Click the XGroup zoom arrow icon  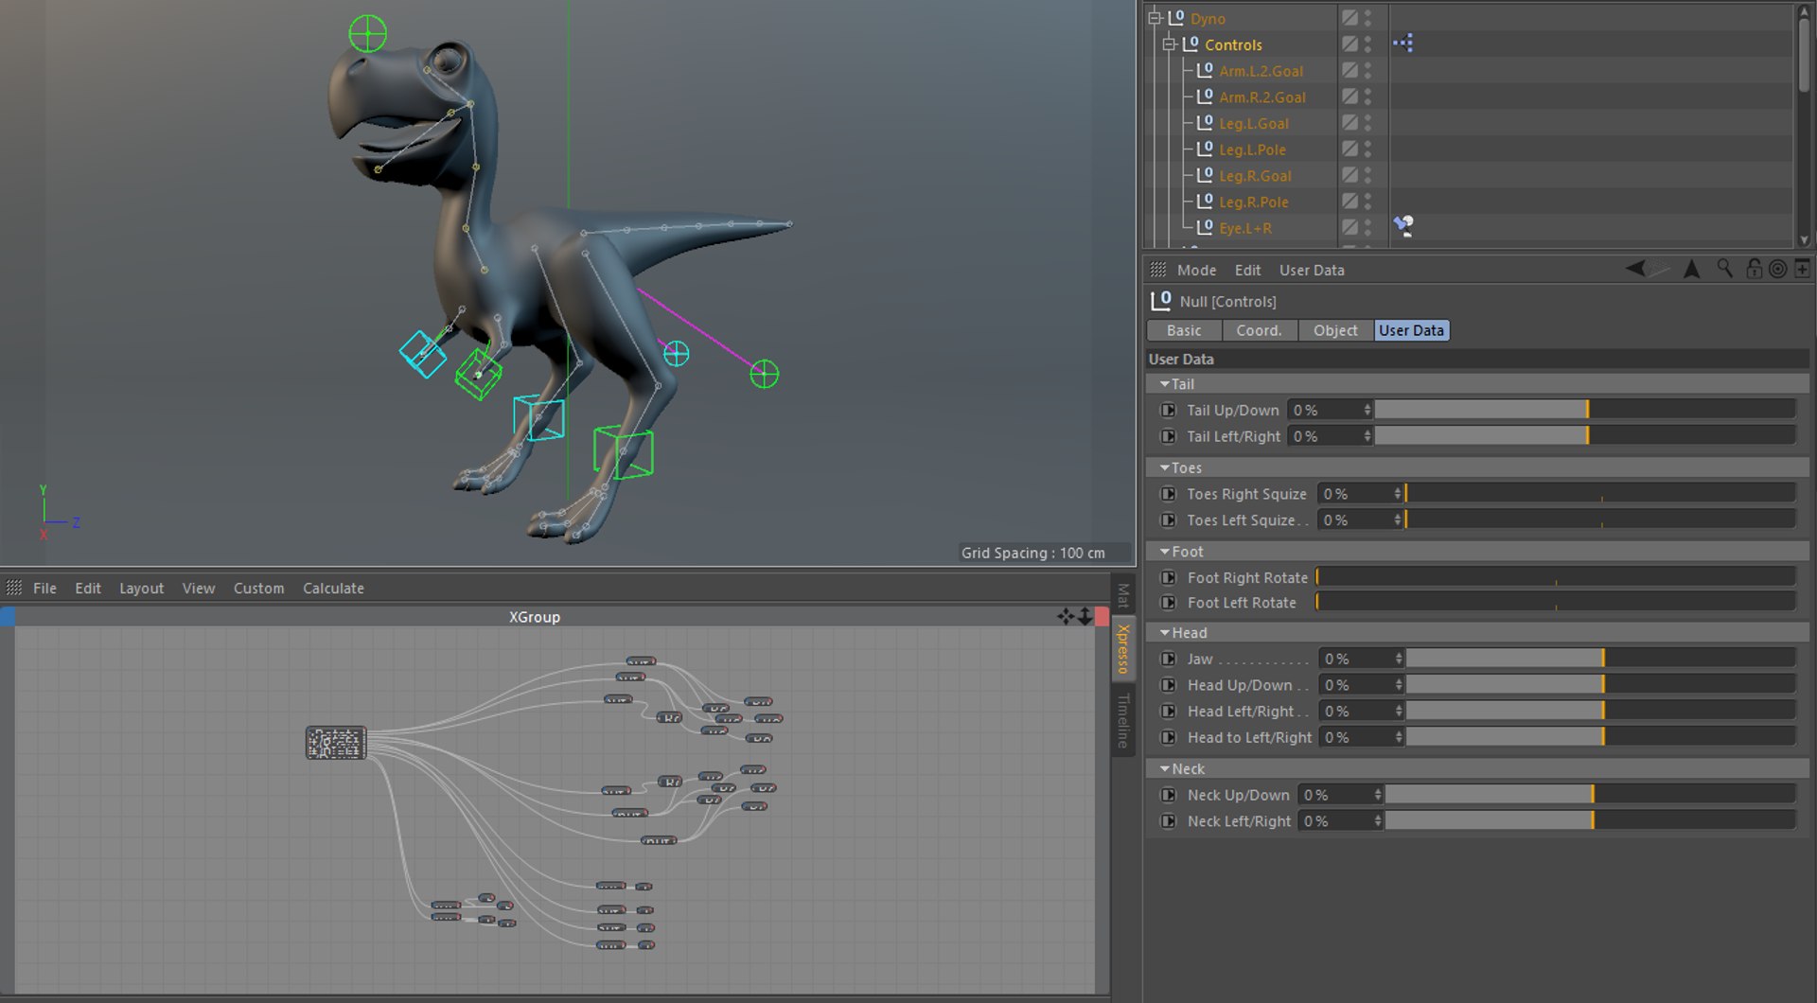[1085, 617]
